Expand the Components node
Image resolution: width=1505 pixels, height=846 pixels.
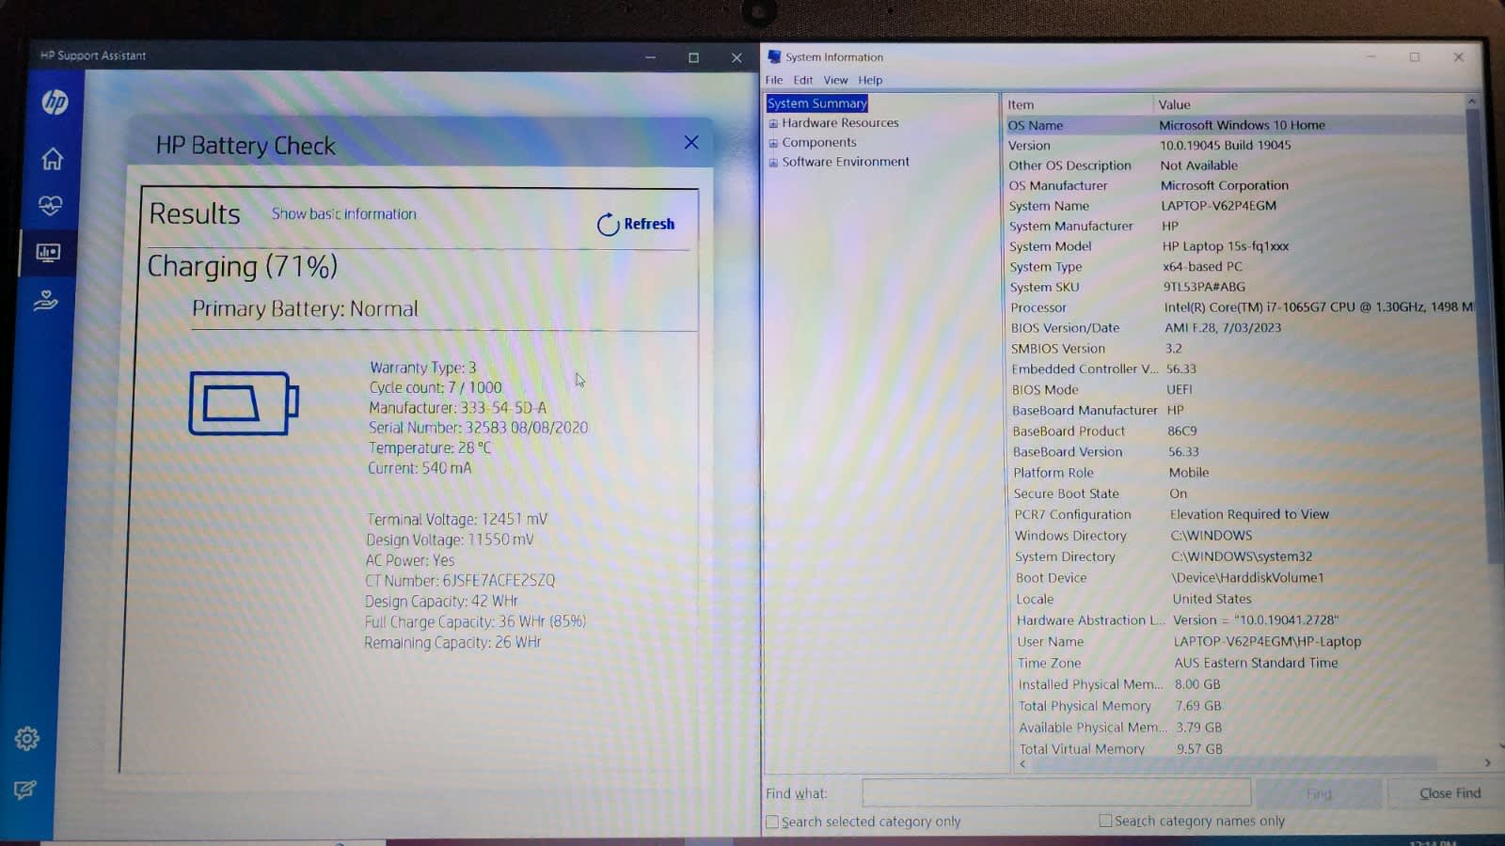pyautogui.click(x=773, y=143)
